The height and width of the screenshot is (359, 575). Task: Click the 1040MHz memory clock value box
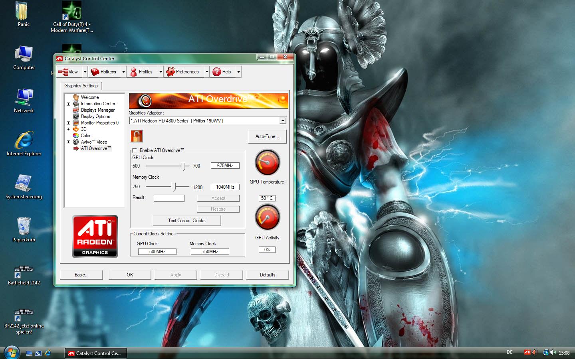tap(225, 187)
